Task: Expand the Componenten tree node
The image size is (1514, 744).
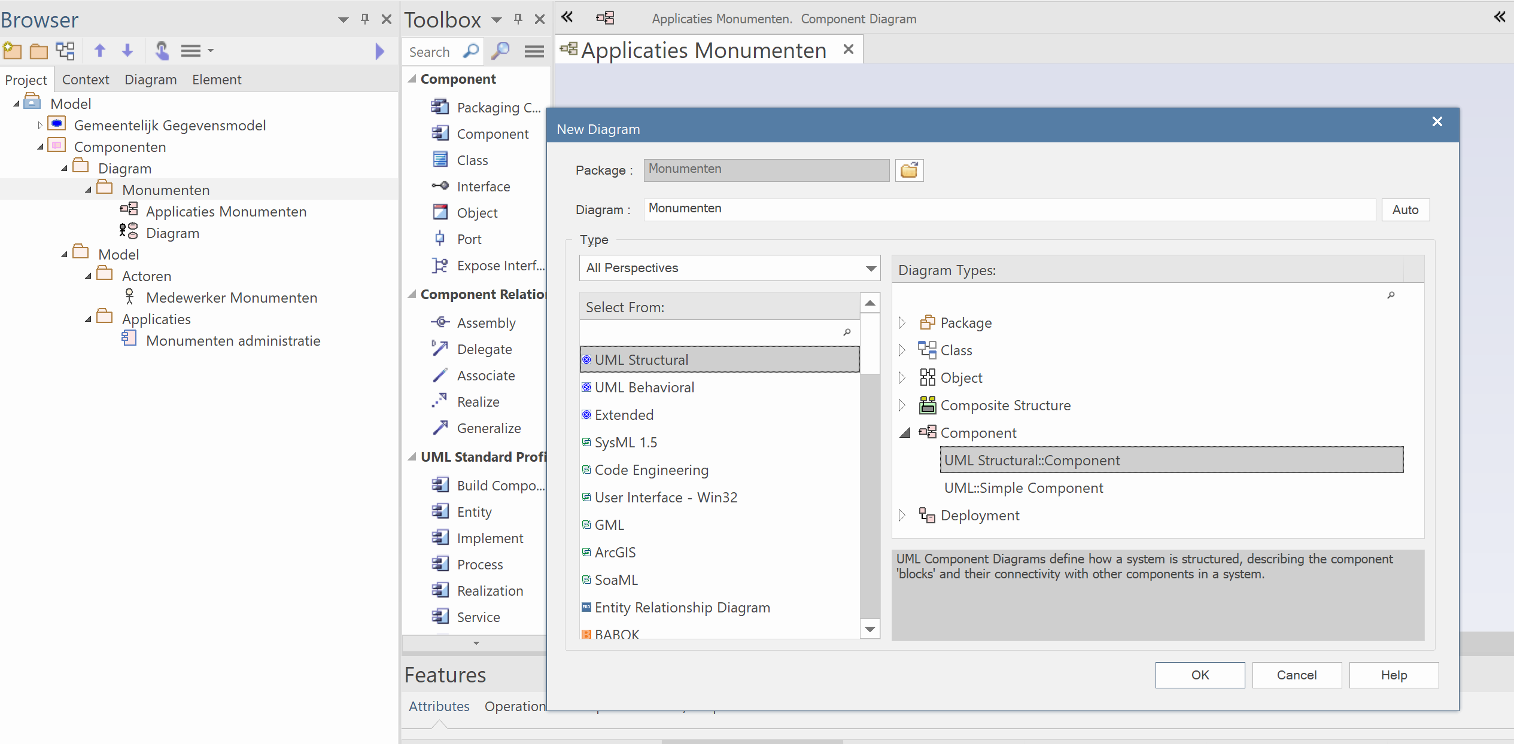Action: [x=44, y=147]
